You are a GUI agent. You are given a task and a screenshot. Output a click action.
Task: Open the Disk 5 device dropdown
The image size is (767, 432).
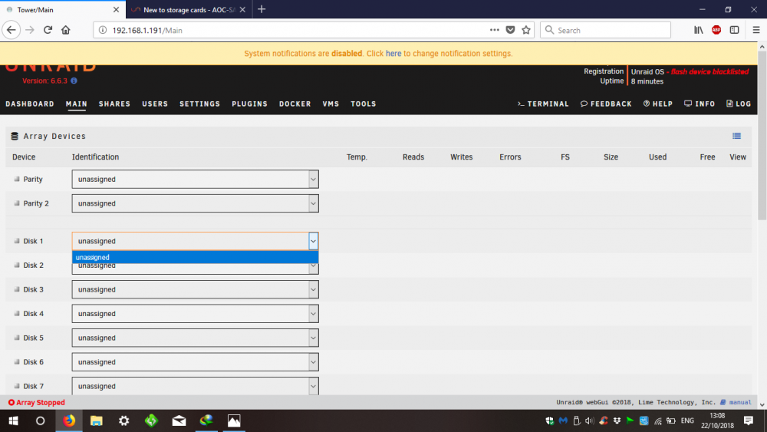pos(195,338)
